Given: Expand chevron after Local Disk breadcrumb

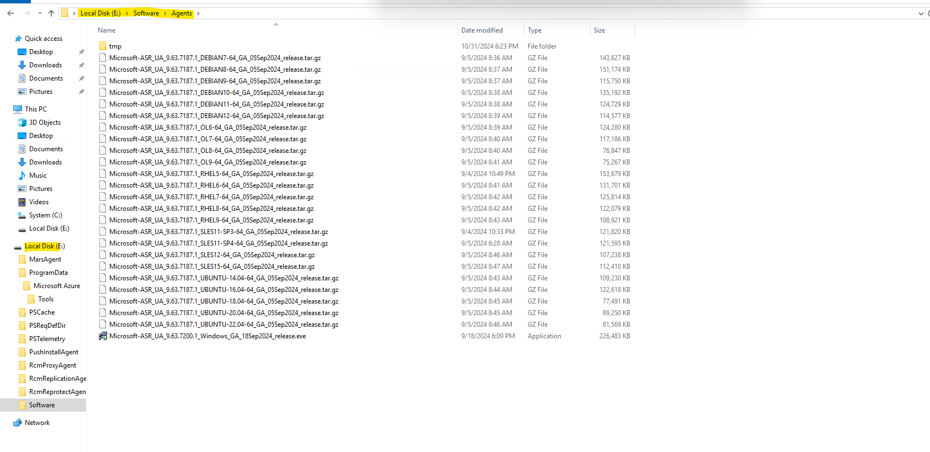Looking at the screenshot, I should [127, 13].
